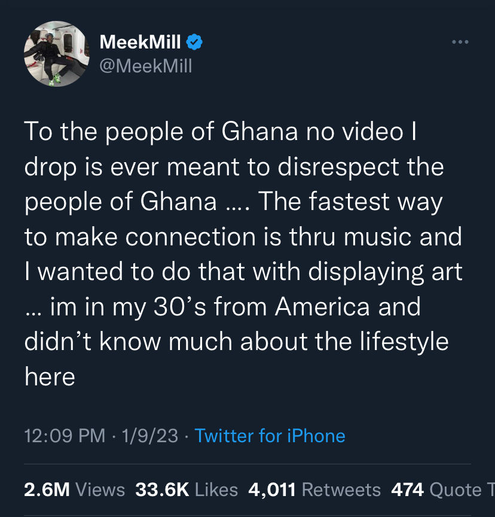495x517 pixels.
Task: Click the MeekMill display name
Action: (x=142, y=42)
